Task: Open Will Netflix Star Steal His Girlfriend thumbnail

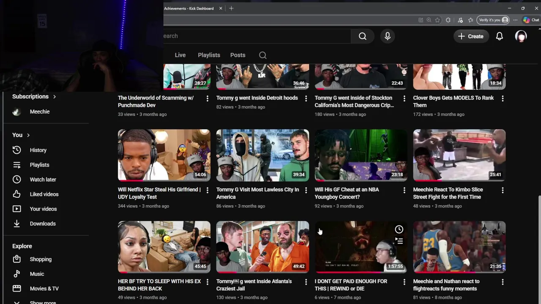Action: [x=164, y=155]
